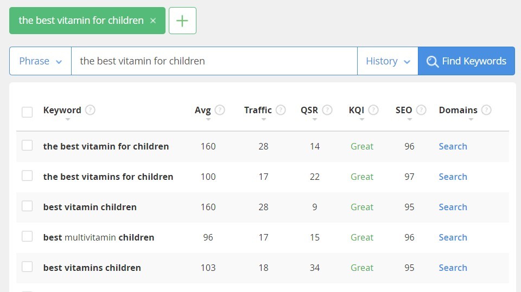Click the help icon next to Avg
Image resolution: width=521 pixels, height=292 pixels.
pyautogui.click(x=220, y=110)
